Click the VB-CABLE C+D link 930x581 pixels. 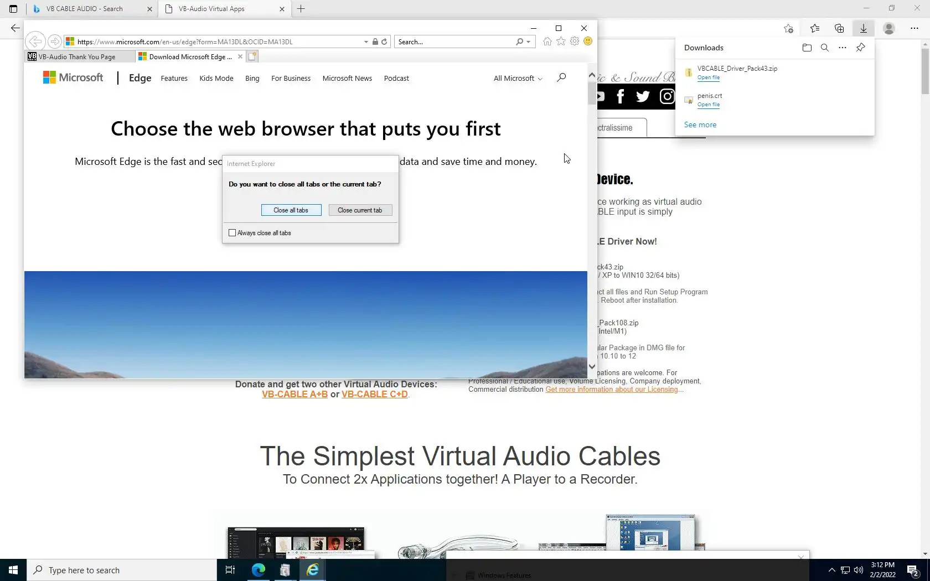click(375, 395)
